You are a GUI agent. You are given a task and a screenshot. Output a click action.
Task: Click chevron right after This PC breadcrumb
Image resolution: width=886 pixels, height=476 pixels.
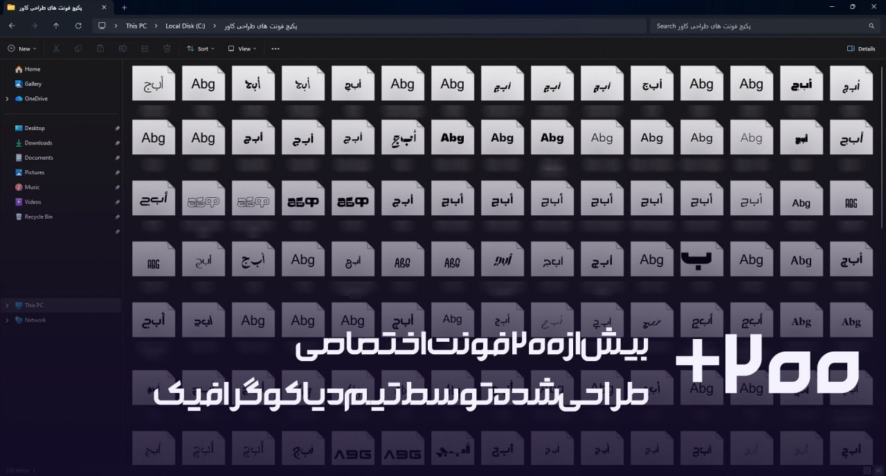coord(156,26)
